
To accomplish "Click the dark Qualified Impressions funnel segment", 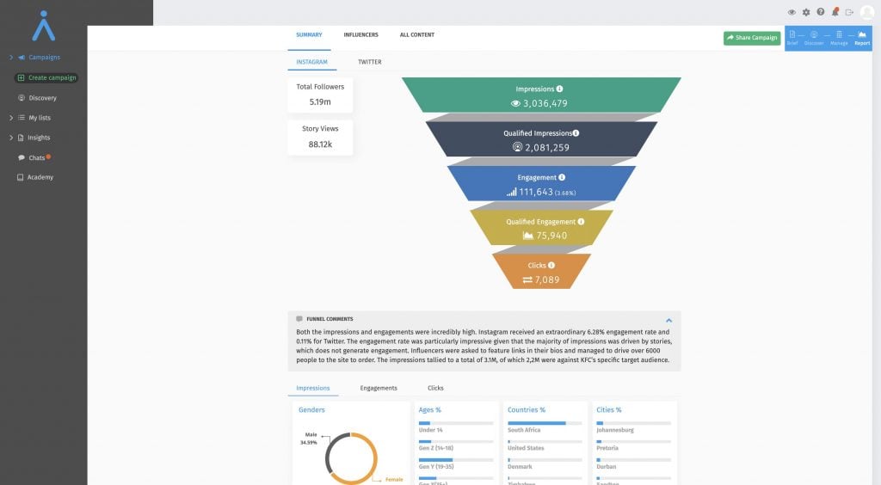I will pos(541,139).
